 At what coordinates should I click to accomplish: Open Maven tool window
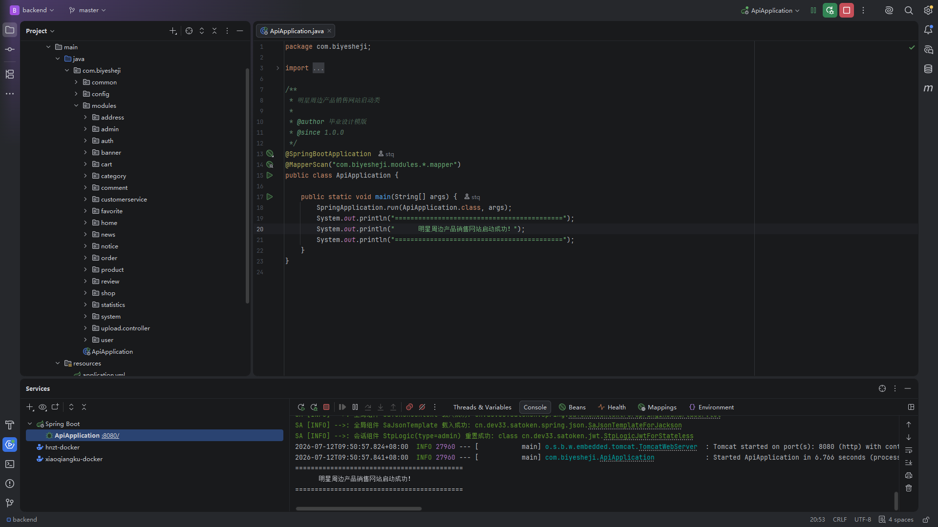click(928, 88)
